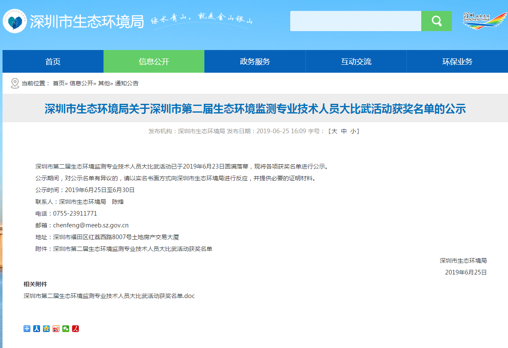Share article to Sina Weibo icon
Screen dimensions: 508x348
(x=56, y=329)
